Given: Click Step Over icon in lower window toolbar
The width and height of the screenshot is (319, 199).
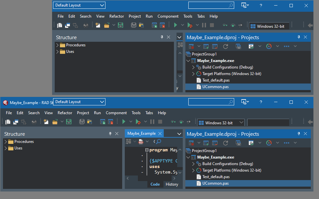Looking at the screenshot, I should tap(181, 122).
